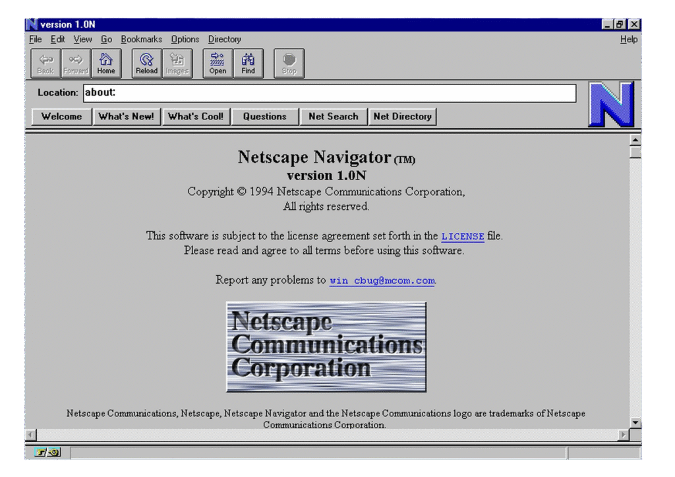The width and height of the screenshot is (675, 477).
Task: Click the horizontal scrollbar right arrow
Action: (x=624, y=435)
